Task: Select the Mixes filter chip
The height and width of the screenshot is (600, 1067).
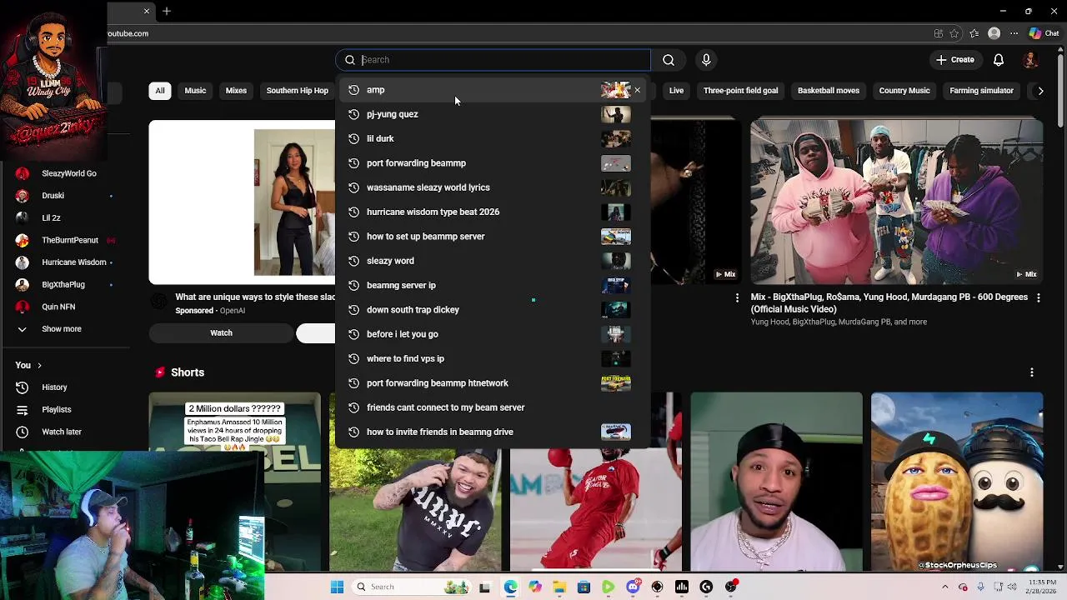Action: (x=236, y=91)
